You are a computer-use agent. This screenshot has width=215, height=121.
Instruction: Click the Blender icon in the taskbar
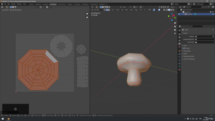(8, 119)
